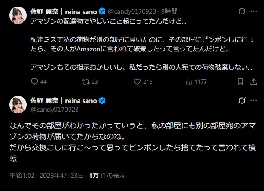Open the 午後1:02 · 2026年4月23日 timestamp
This screenshot has width=264, height=191.
coord(47,176)
